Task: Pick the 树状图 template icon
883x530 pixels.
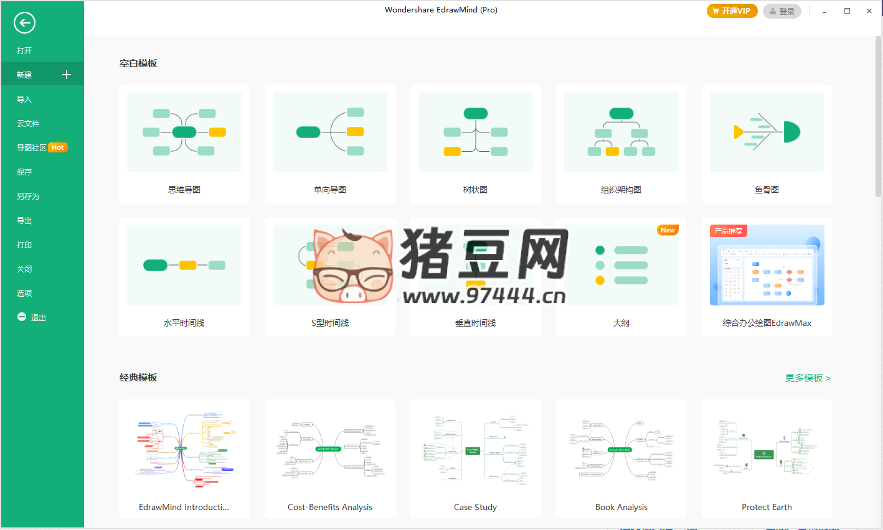Action: [x=476, y=132]
